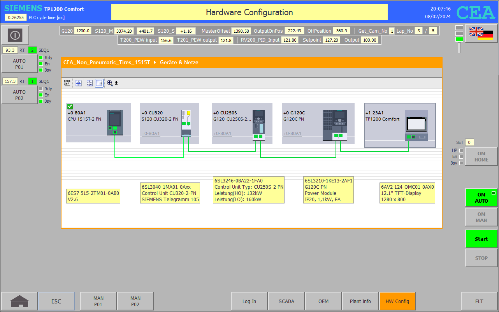
Task: Click the 6SL3210-1KE13-2AF1 info note
Action: click(x=329, y=190)
